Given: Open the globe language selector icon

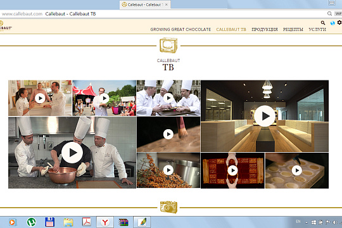Looking at the screenshot, I should point(332,23).
